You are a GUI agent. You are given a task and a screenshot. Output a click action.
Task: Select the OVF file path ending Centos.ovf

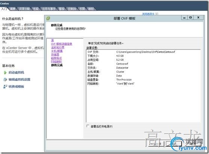click(x=146, y=52)
